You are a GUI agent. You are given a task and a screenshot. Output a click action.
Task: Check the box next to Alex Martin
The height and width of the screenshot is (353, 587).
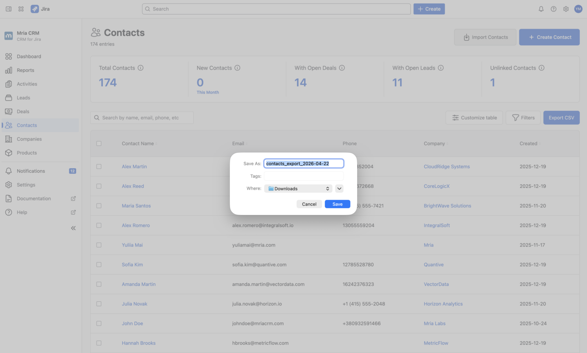point(99,167)
